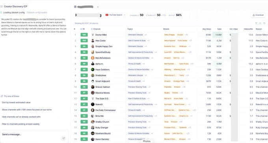Viewport: 268px width, 143px height.
Task: Add a new tab with the plus icon
Action: 98,7
